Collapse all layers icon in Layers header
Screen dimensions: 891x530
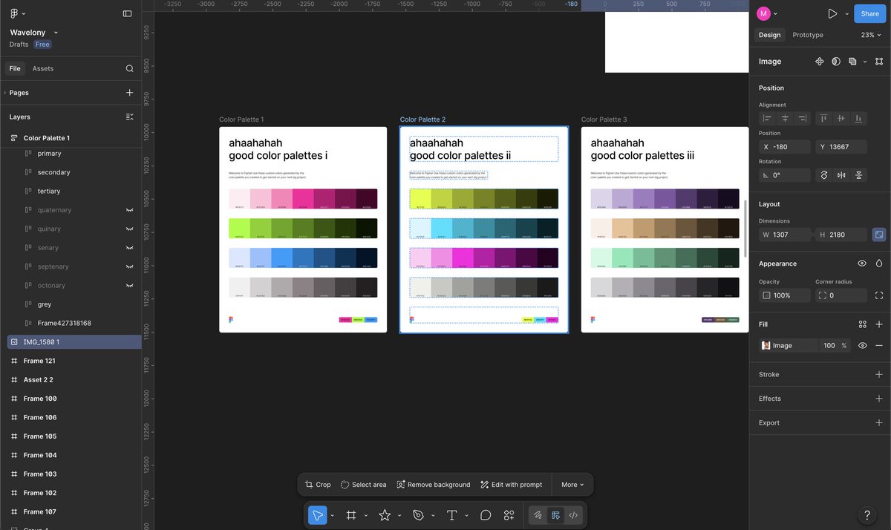129,117
